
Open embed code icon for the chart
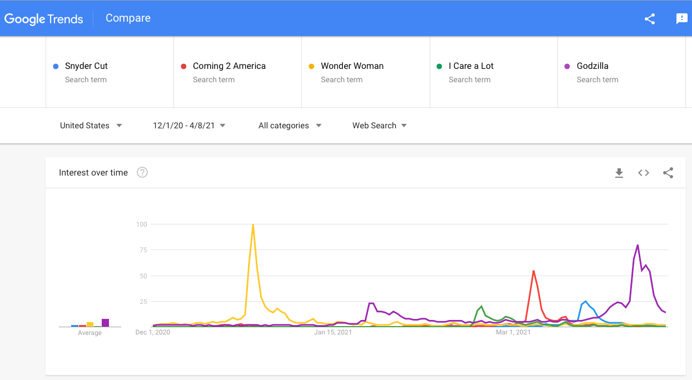644,173
